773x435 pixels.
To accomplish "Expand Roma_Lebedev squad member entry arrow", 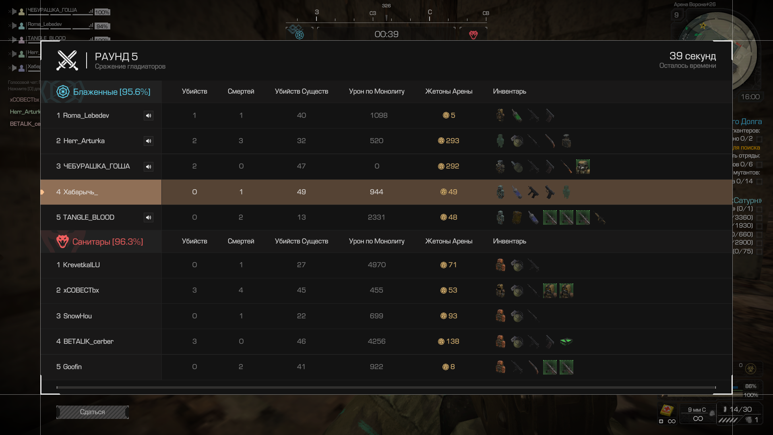I will coord(14,26).
